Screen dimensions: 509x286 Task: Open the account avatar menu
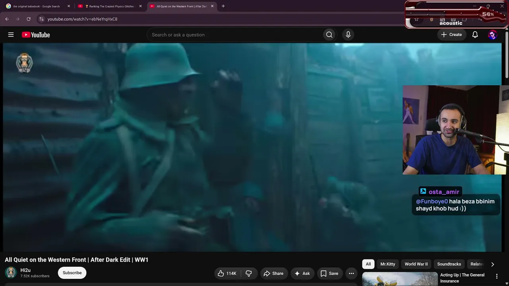[x=492, y=35]
